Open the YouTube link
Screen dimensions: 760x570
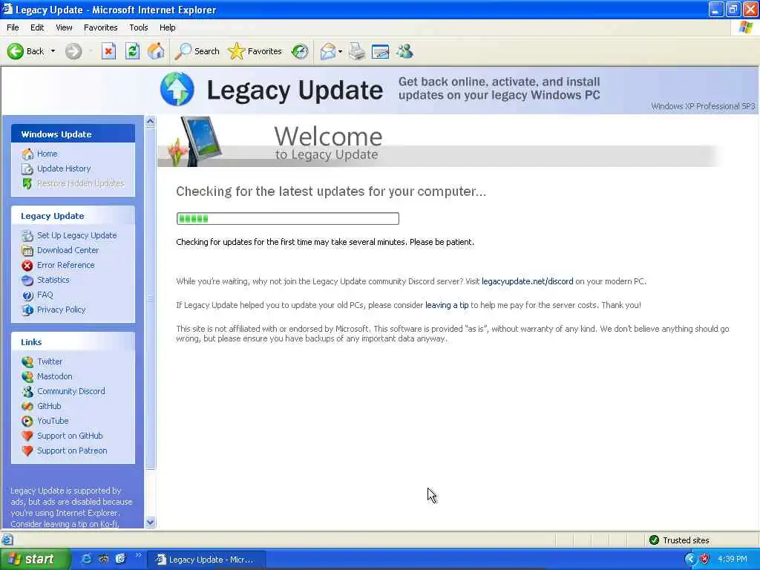(53, 421)
